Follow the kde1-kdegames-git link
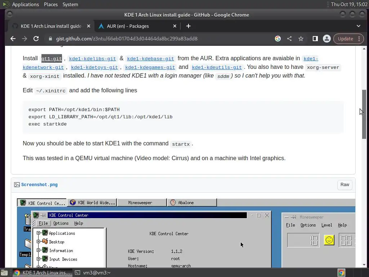369x277 pixels. tap(150, 67)
